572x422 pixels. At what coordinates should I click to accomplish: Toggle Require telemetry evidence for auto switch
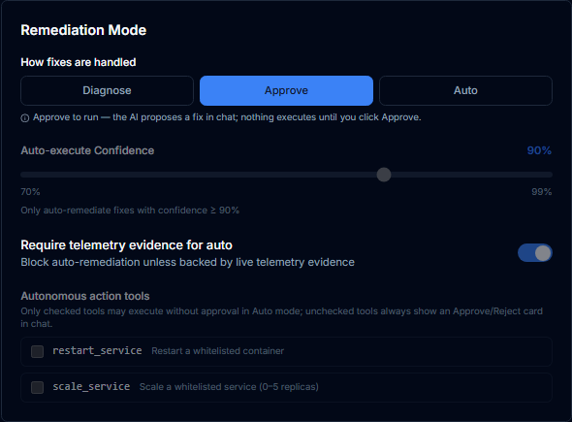click(x=535, y=253)
